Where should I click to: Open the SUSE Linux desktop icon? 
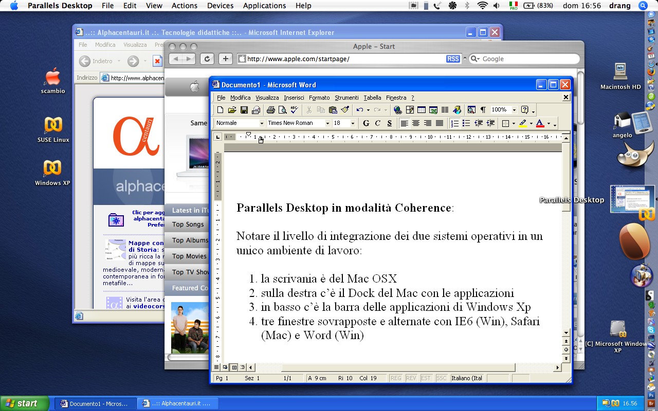[53, 129]
